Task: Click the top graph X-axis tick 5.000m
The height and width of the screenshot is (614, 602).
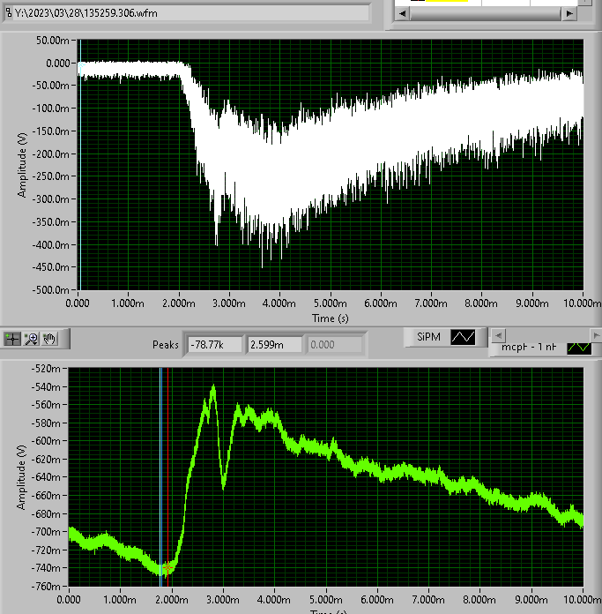Action: (331, 303)
